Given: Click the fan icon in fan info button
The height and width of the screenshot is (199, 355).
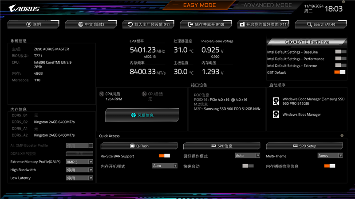Looking at the screenshot, I should (134, 115).
